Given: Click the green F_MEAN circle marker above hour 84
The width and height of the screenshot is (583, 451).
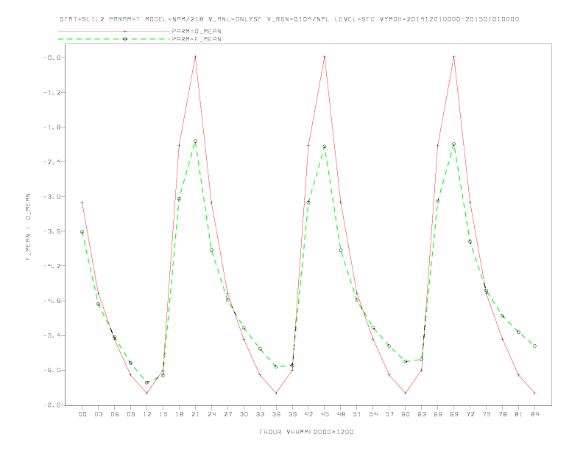Looking at the screenshot, I should [534, 346].
